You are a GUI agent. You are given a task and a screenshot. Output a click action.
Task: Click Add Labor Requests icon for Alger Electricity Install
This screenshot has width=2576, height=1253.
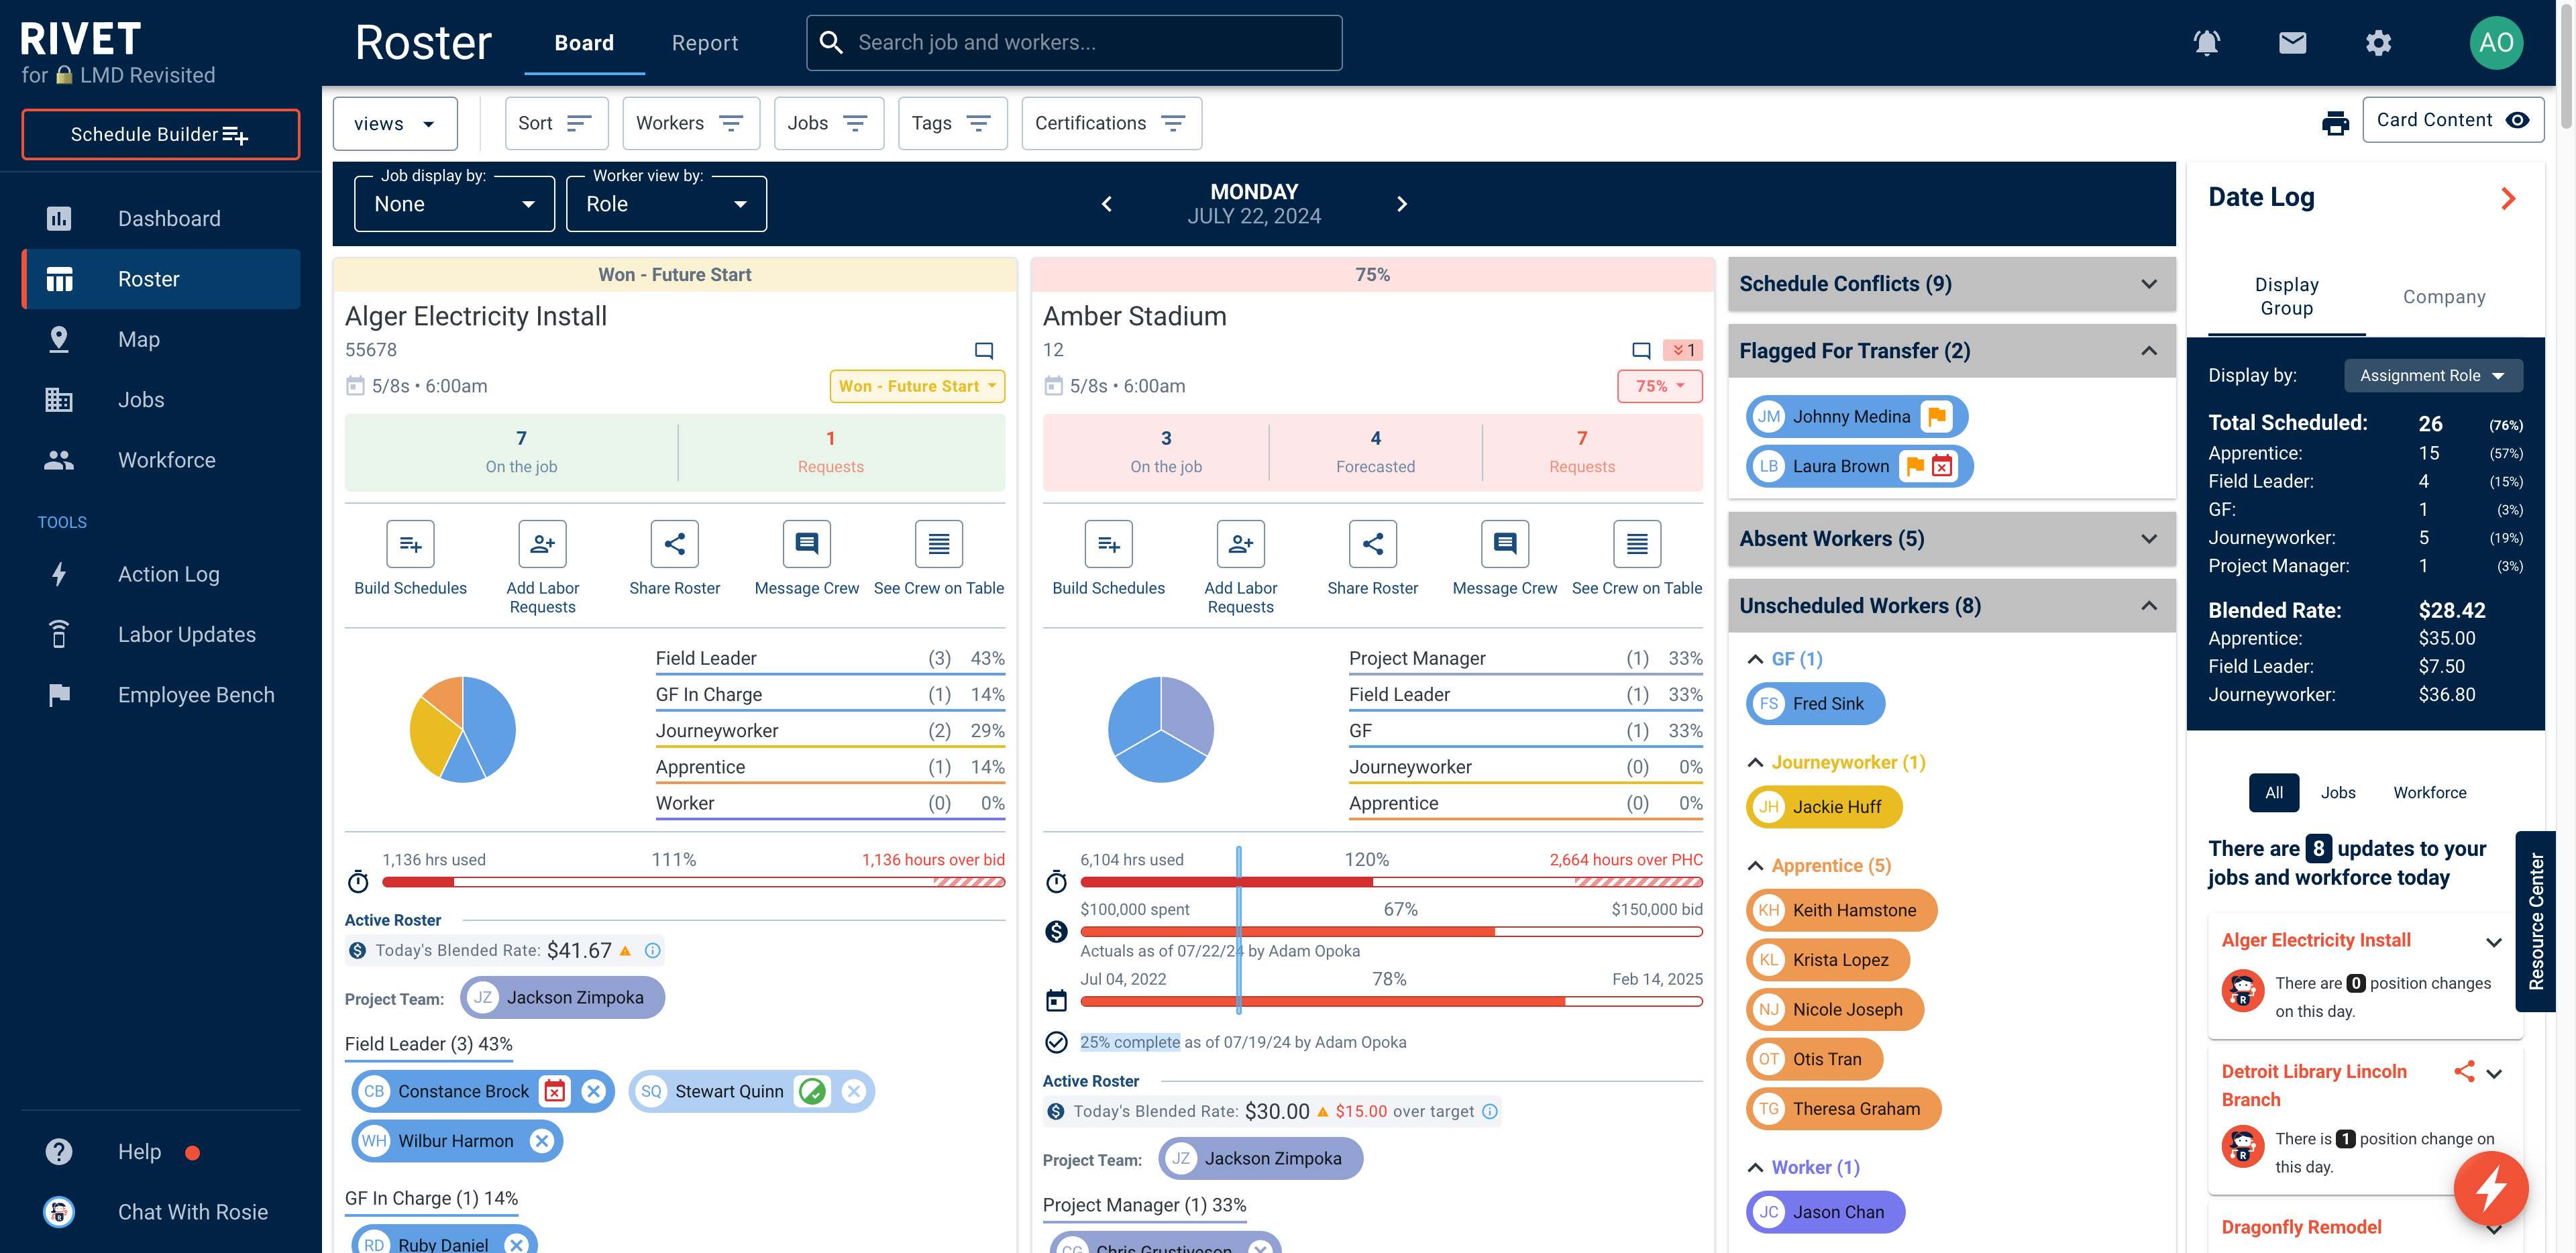[542, 544]
